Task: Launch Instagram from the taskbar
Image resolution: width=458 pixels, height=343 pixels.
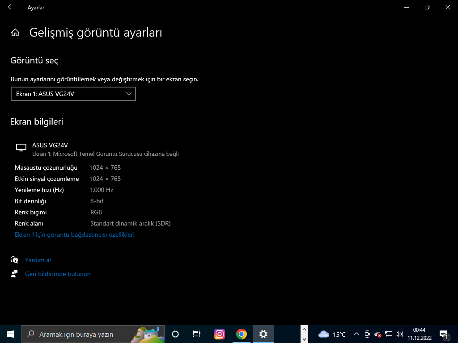Action: (x=219, y=334)
